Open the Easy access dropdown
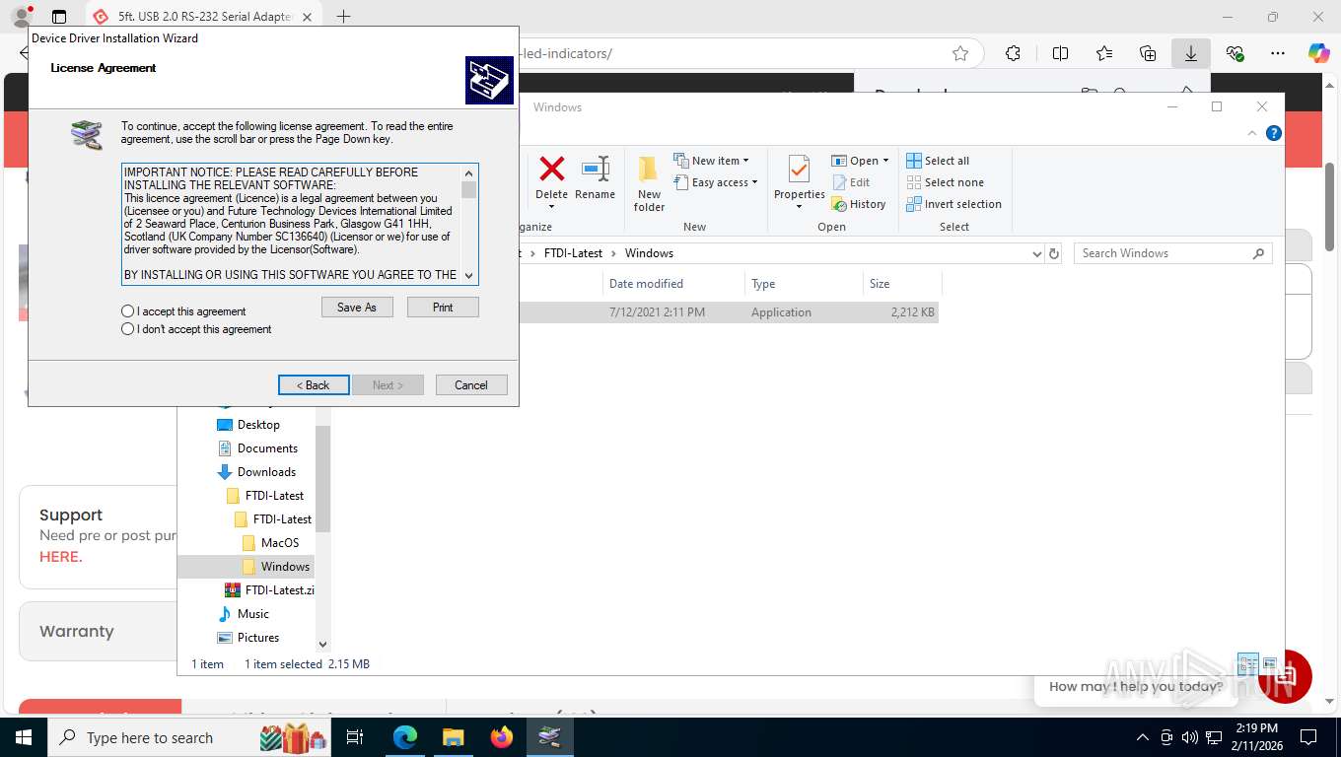This screenshot has height=757, width=1341. [716, 182]
